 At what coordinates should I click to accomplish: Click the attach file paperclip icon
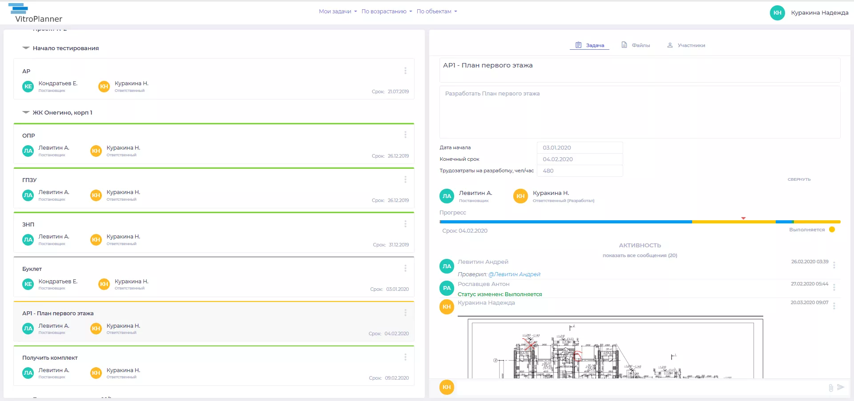point(831,387)
